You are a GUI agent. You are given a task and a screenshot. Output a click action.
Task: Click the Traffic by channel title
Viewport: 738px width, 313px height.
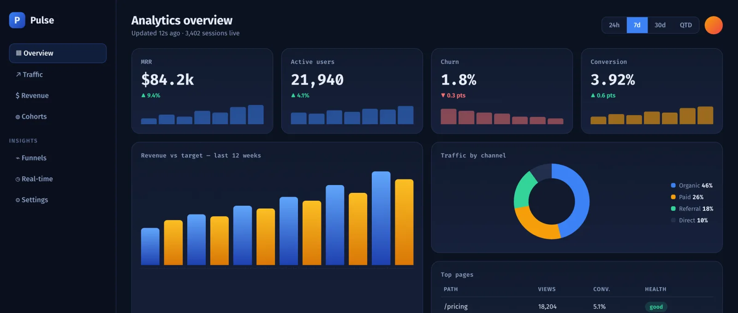point(473,156)
